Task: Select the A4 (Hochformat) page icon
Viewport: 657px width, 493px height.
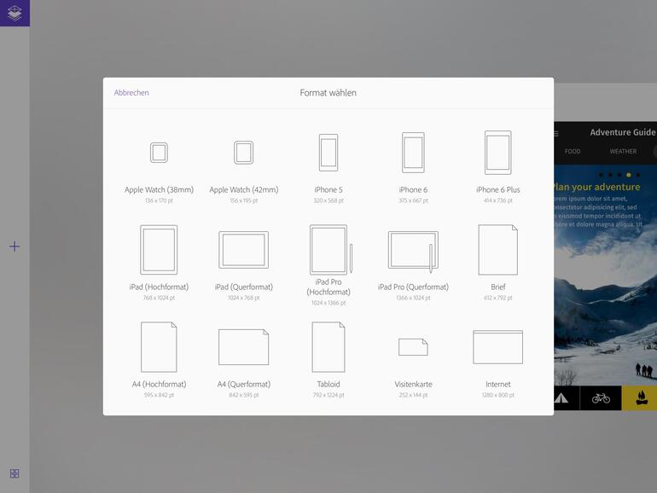Action: (x=159, y=347)
